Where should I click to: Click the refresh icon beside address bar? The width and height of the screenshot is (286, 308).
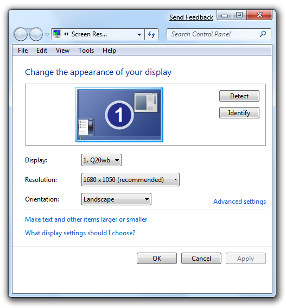click(x=151, y=34)
